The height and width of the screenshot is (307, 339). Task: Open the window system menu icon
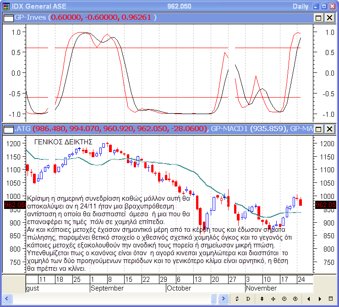[5, 6]
